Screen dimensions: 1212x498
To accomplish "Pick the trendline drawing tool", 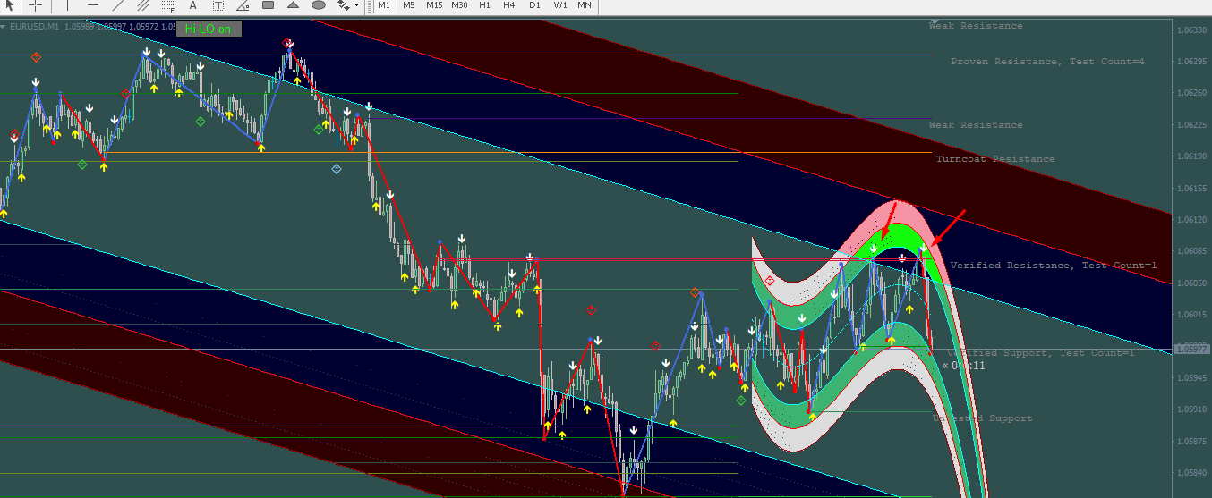I will 117,5.
